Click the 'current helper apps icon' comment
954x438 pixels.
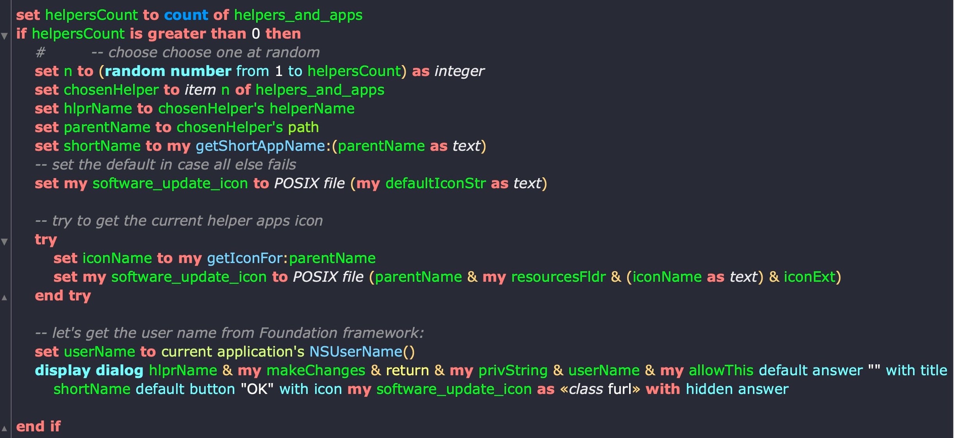pyautogui.click(x=179, y=221)
